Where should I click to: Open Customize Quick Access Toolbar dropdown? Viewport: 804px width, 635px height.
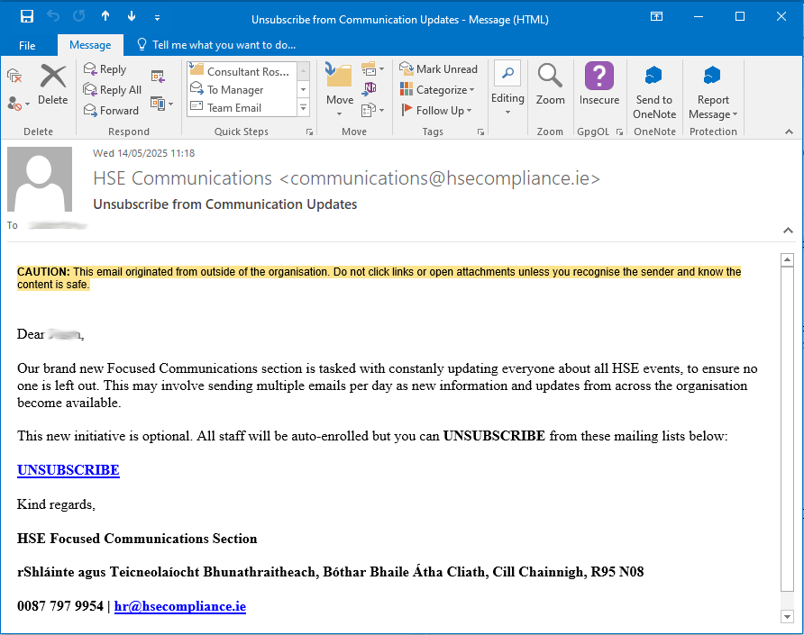(x=157, y=18)
